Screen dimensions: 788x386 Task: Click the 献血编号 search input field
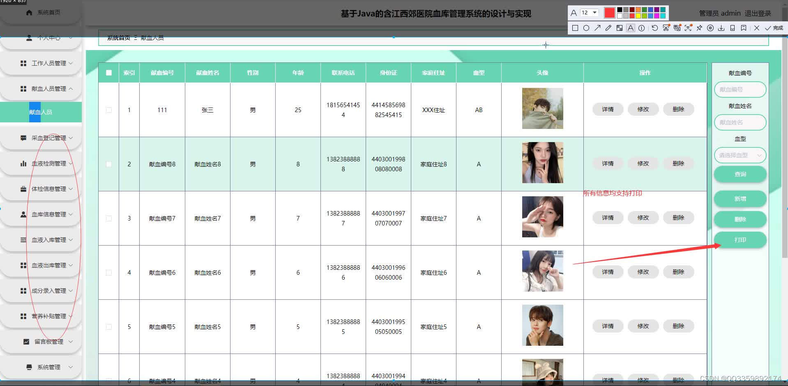click(740, 90)
